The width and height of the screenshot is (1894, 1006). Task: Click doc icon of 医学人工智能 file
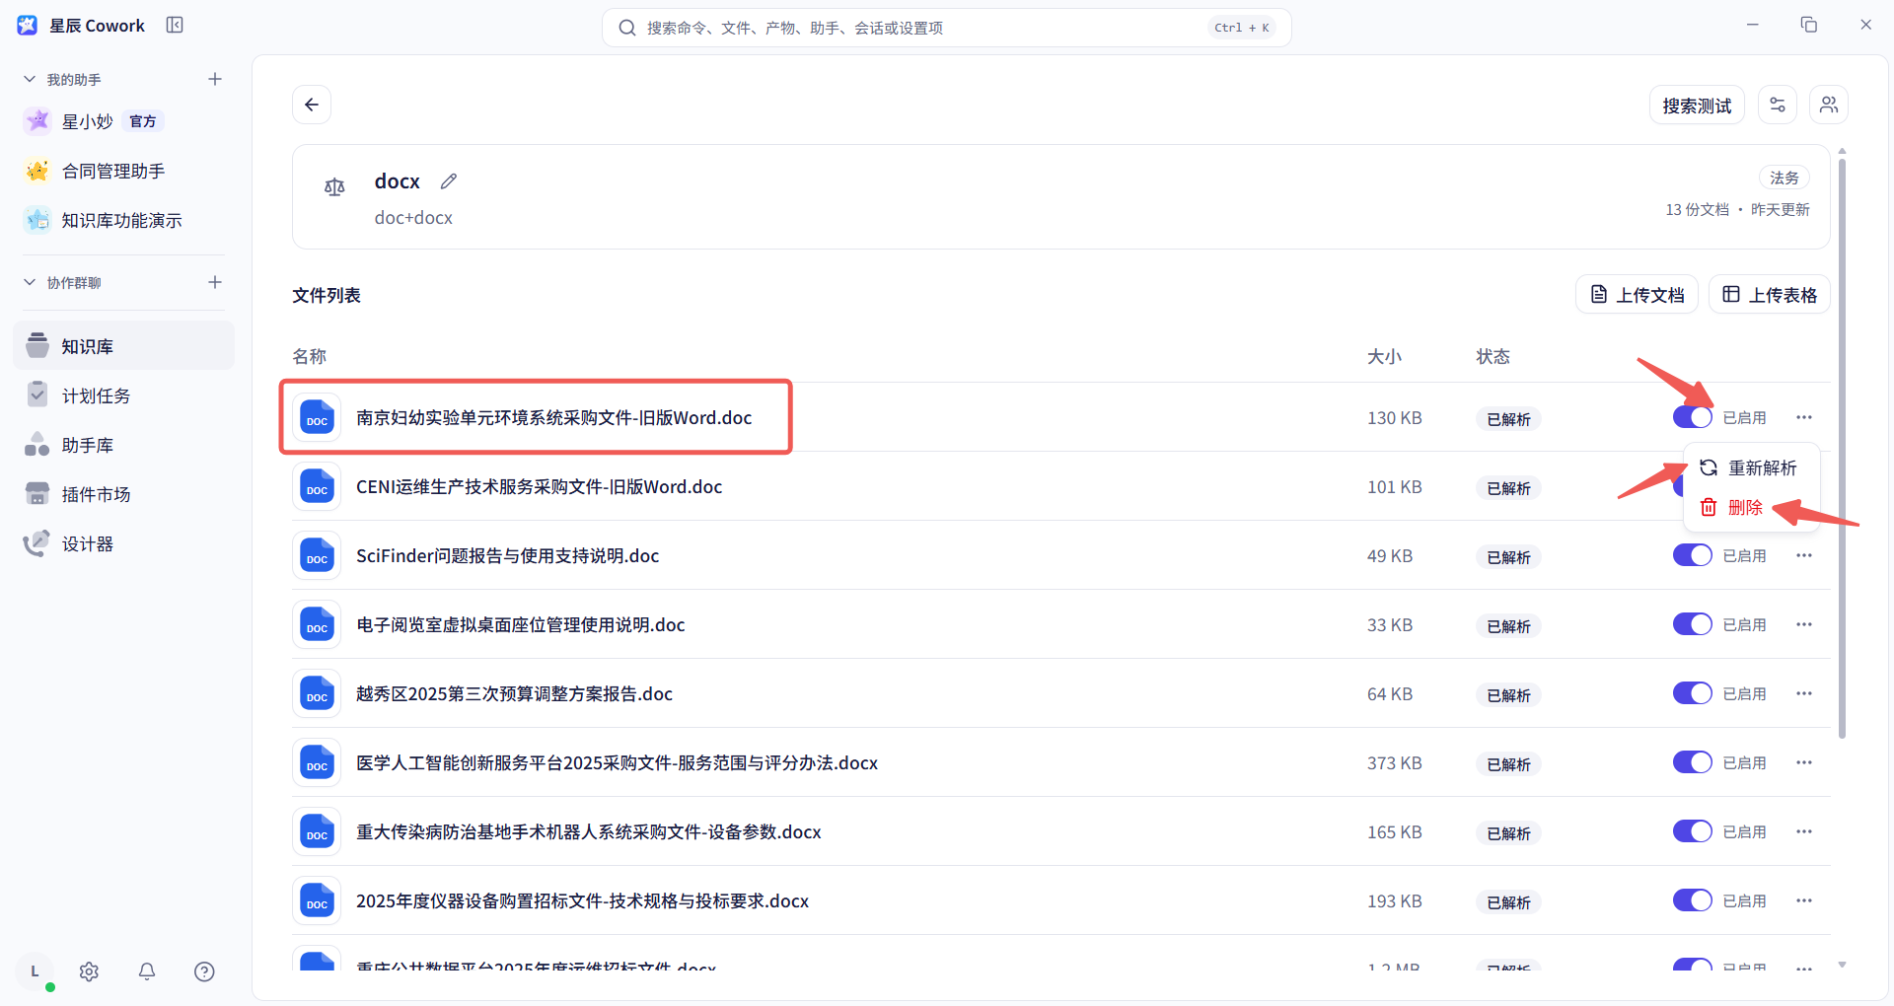[317, 762]
